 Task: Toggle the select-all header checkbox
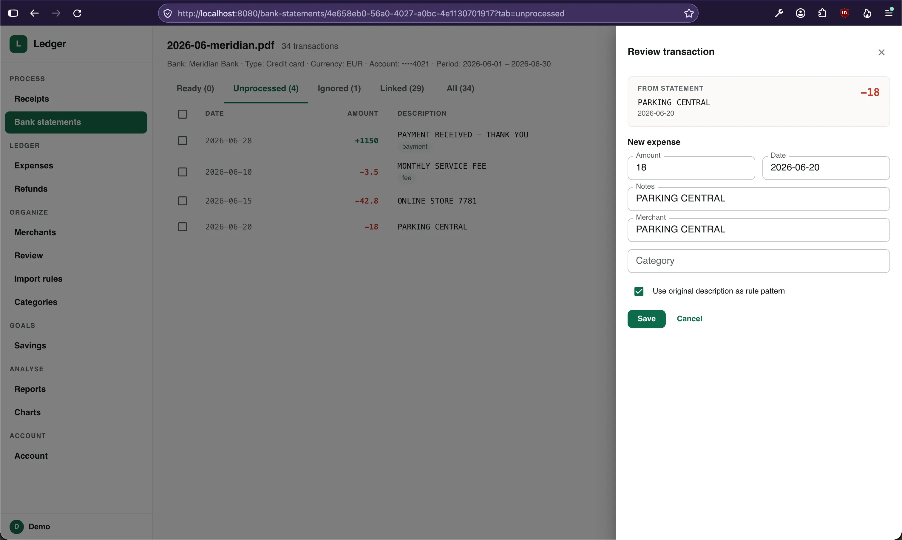tap(183, 114)
